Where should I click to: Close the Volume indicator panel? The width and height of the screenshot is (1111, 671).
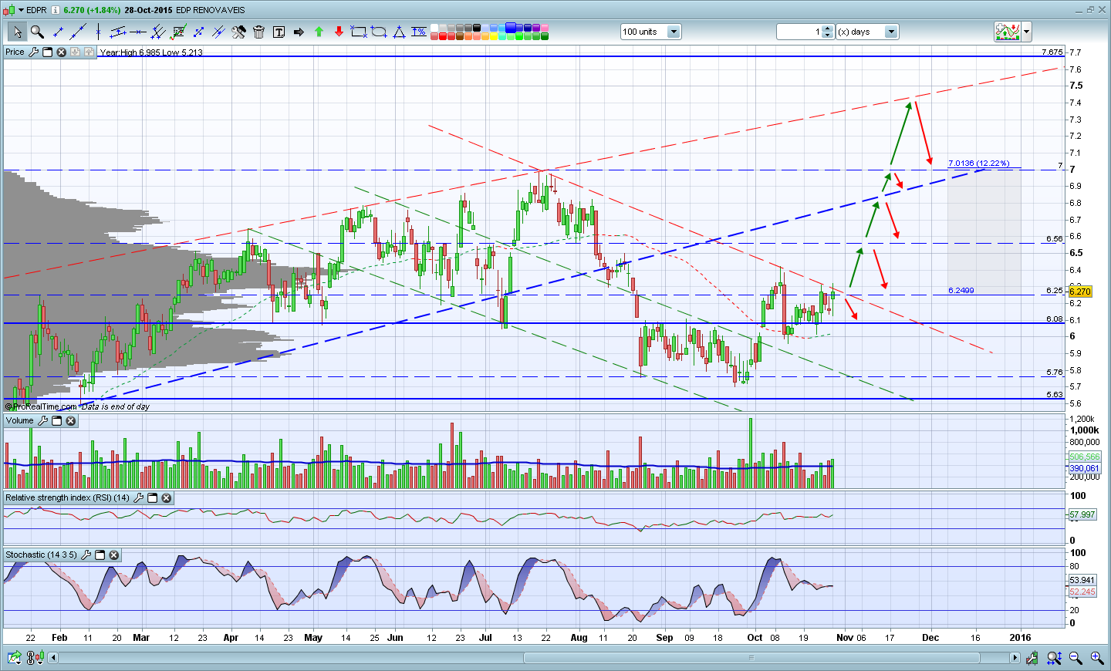[71, 421]
